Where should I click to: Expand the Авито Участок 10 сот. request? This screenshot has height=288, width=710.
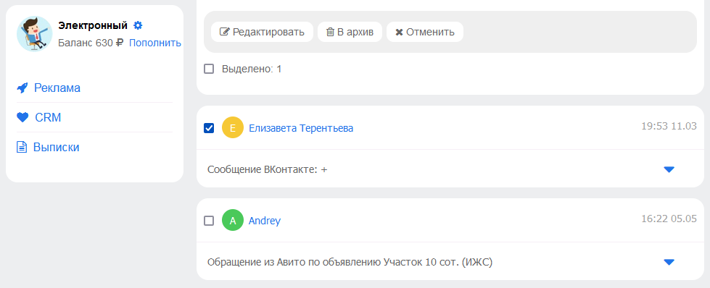point(669,262)
